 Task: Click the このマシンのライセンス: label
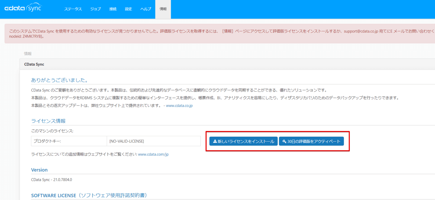tap(52, 131)
